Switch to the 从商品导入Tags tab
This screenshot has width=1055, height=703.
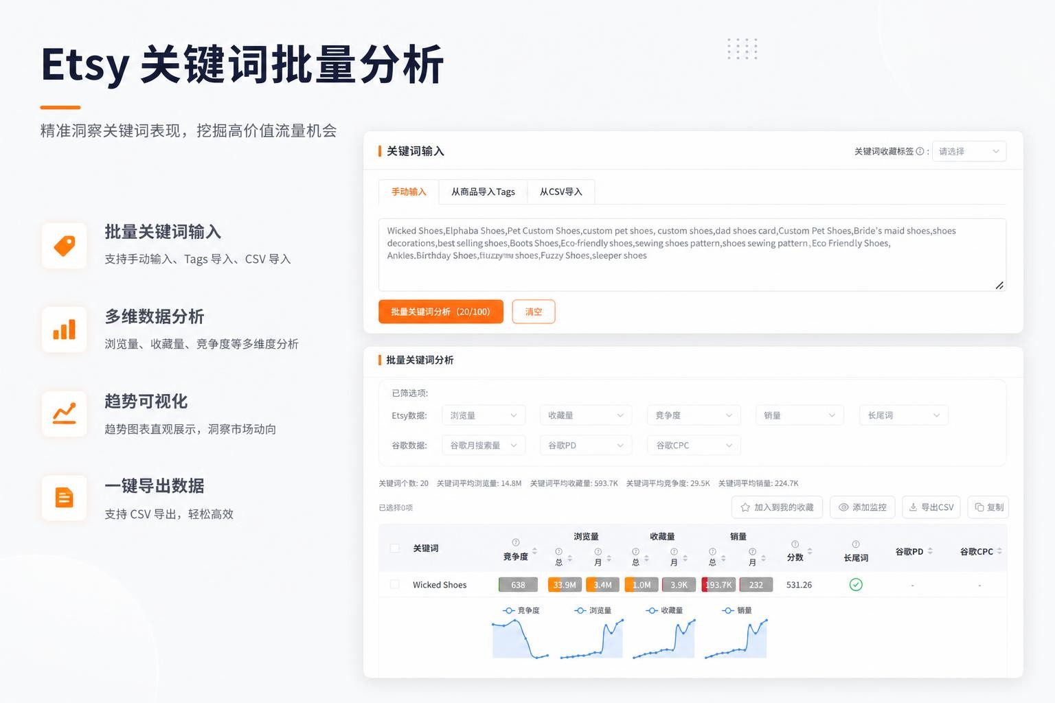(483, 192)
